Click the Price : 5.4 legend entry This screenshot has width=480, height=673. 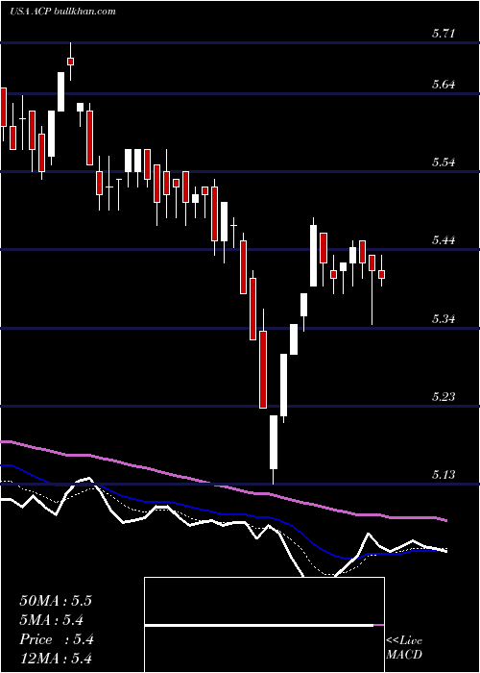(57, 639)
